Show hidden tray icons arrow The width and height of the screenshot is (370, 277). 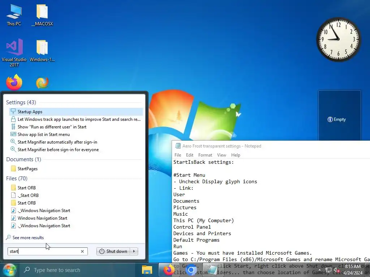click(x=319, y=270)
